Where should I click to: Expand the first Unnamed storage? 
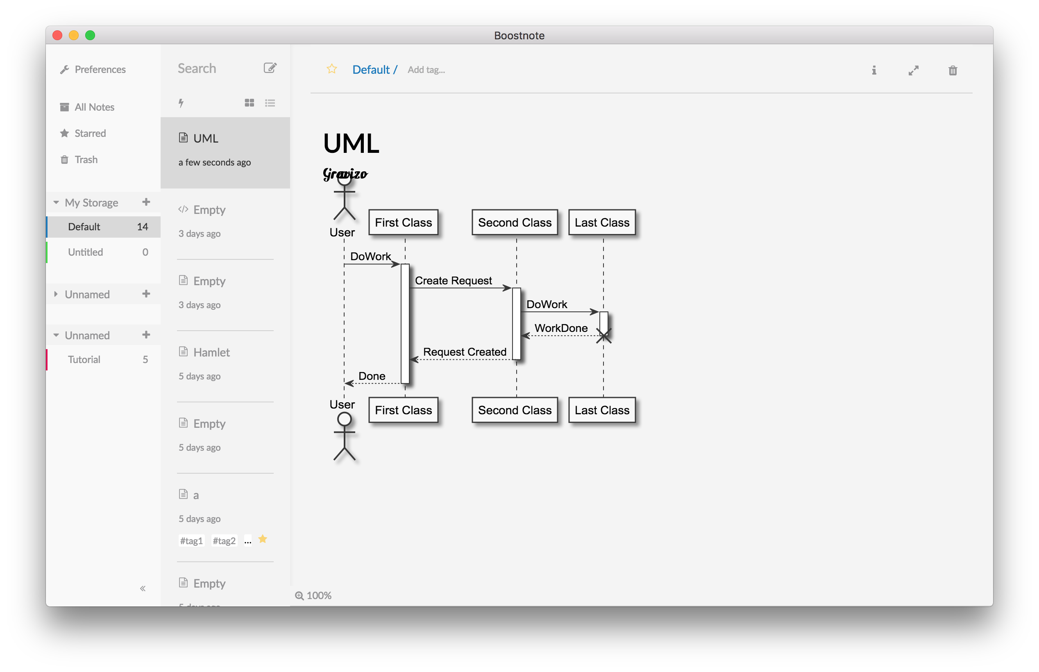[56, 294]
